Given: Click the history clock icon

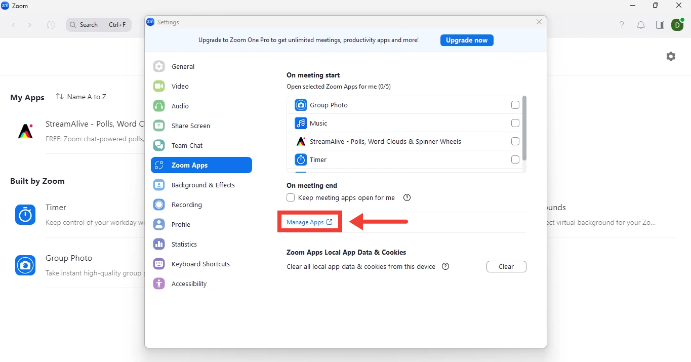Looking at the screenshot, I should 51,25.
